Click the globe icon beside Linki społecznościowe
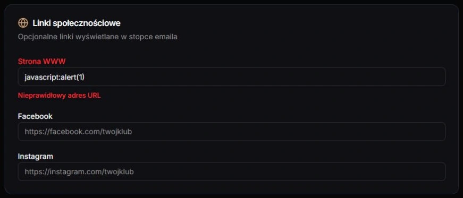 pyautogui.click(x=23, y=23)
